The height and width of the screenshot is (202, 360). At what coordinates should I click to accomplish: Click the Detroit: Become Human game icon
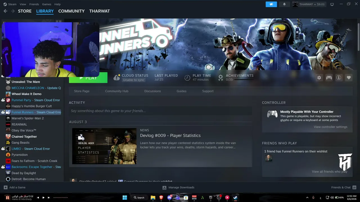pyautogui.click(x=8, y=179)
